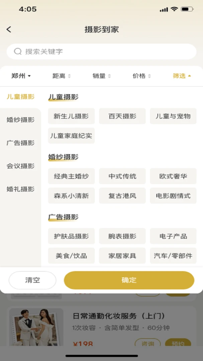Click the price sort arrows icon
This screenshot has height=361, width=203.
coord(149,76)
